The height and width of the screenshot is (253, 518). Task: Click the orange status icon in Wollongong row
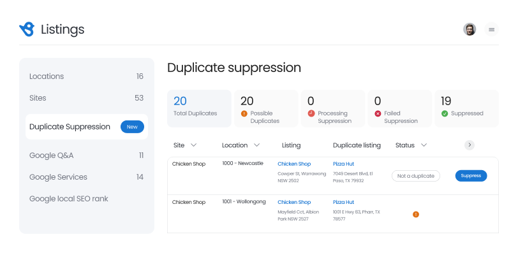(416, 214)
